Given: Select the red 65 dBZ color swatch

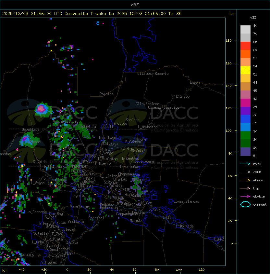Looking at the screenshot, I should [245, 46].
